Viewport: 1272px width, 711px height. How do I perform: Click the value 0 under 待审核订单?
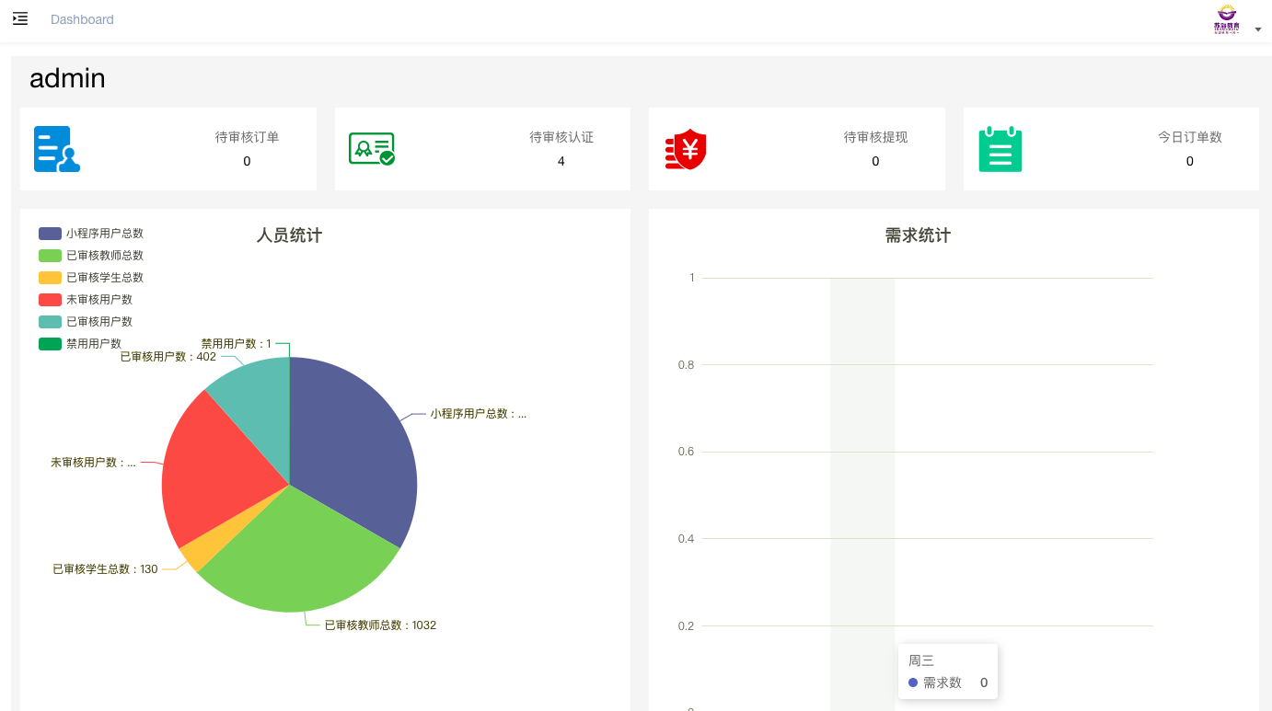coord(247,161)
